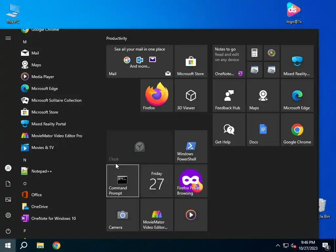Screen dimensions: 336x252
Task: Open the calendar tile showing Friday 27
Action: point(157,181)
